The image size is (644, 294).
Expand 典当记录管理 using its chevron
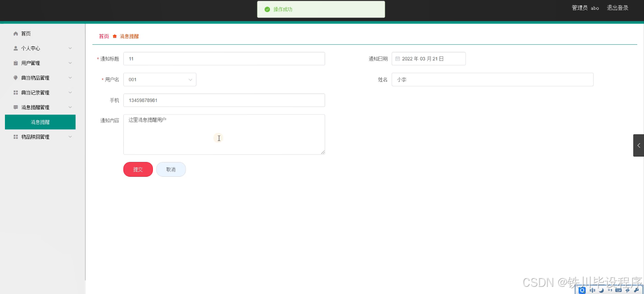pyautogui.click(x=70, y=93)
